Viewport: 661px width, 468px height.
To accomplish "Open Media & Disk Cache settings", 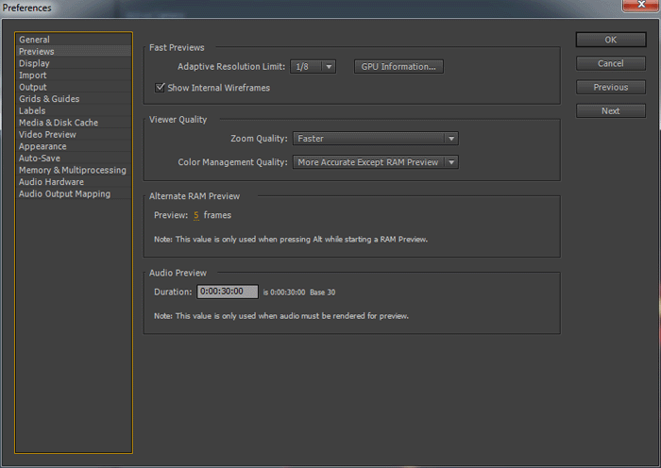I will click(59, 123).
